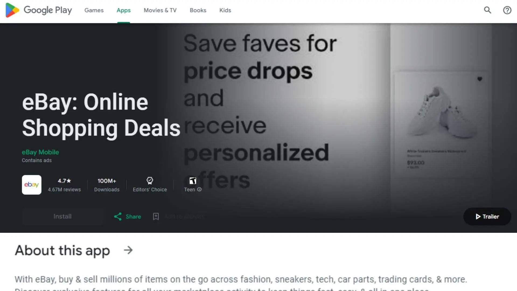517x291 pixels.
Task: Click the Google Play search icon
Action: [x=488, y=10]
